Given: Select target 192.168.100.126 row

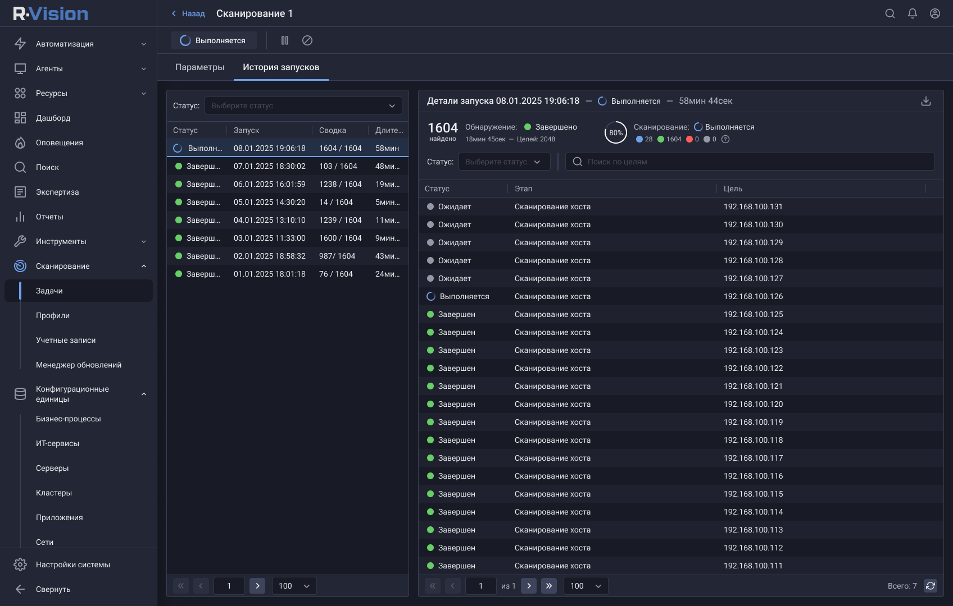Looking at the screenshot, I should [681, 296].
